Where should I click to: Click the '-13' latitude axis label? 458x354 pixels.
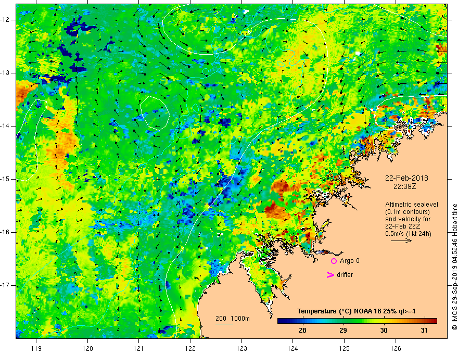pyautogui.click(x=5, y=73)
